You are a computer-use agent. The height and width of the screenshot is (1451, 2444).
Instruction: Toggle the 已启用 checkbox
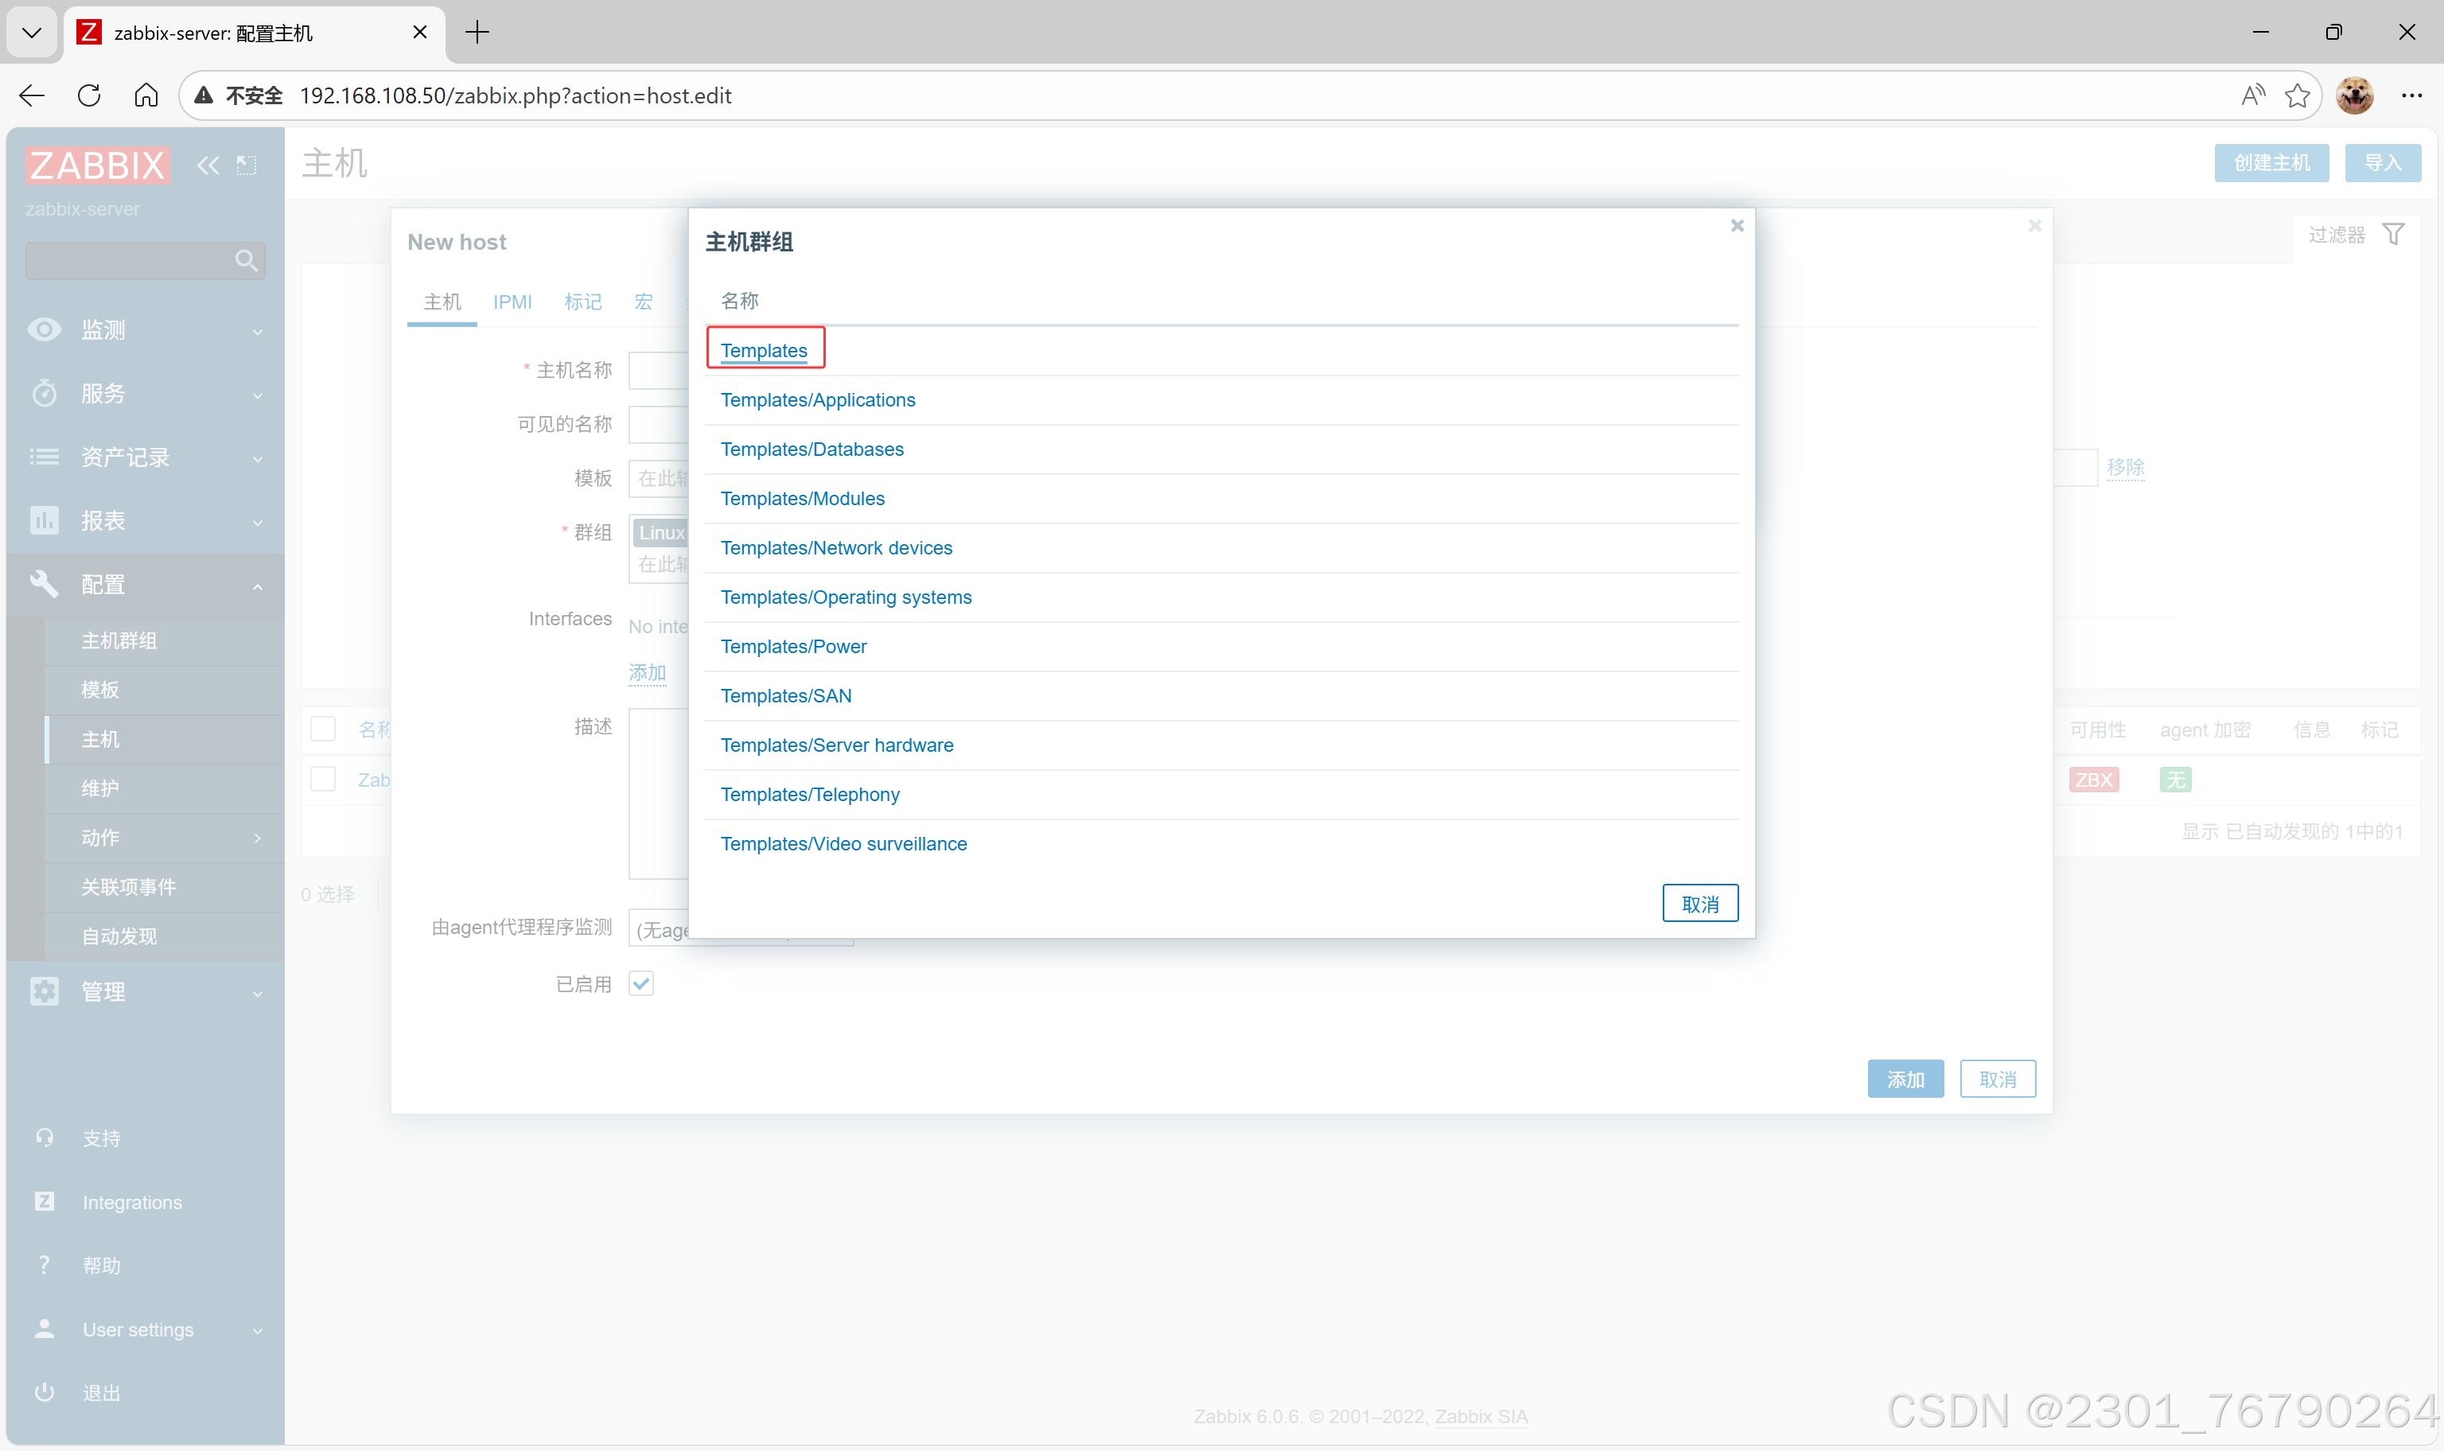pos(641,983)
